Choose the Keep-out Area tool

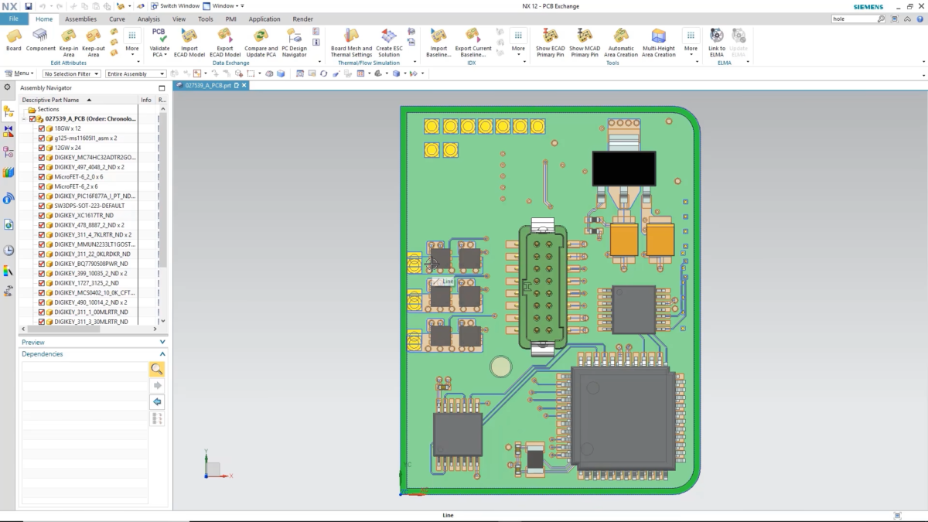pyautogui.click(x=94, y=43)
